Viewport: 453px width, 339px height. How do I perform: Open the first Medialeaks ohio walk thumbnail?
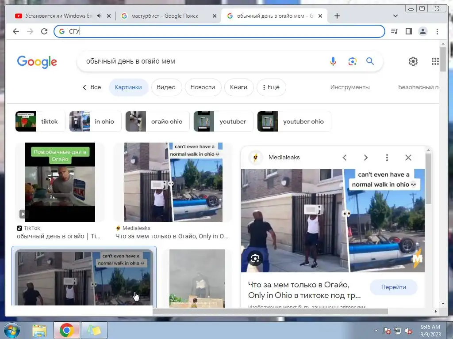click(x=173, y=182)
